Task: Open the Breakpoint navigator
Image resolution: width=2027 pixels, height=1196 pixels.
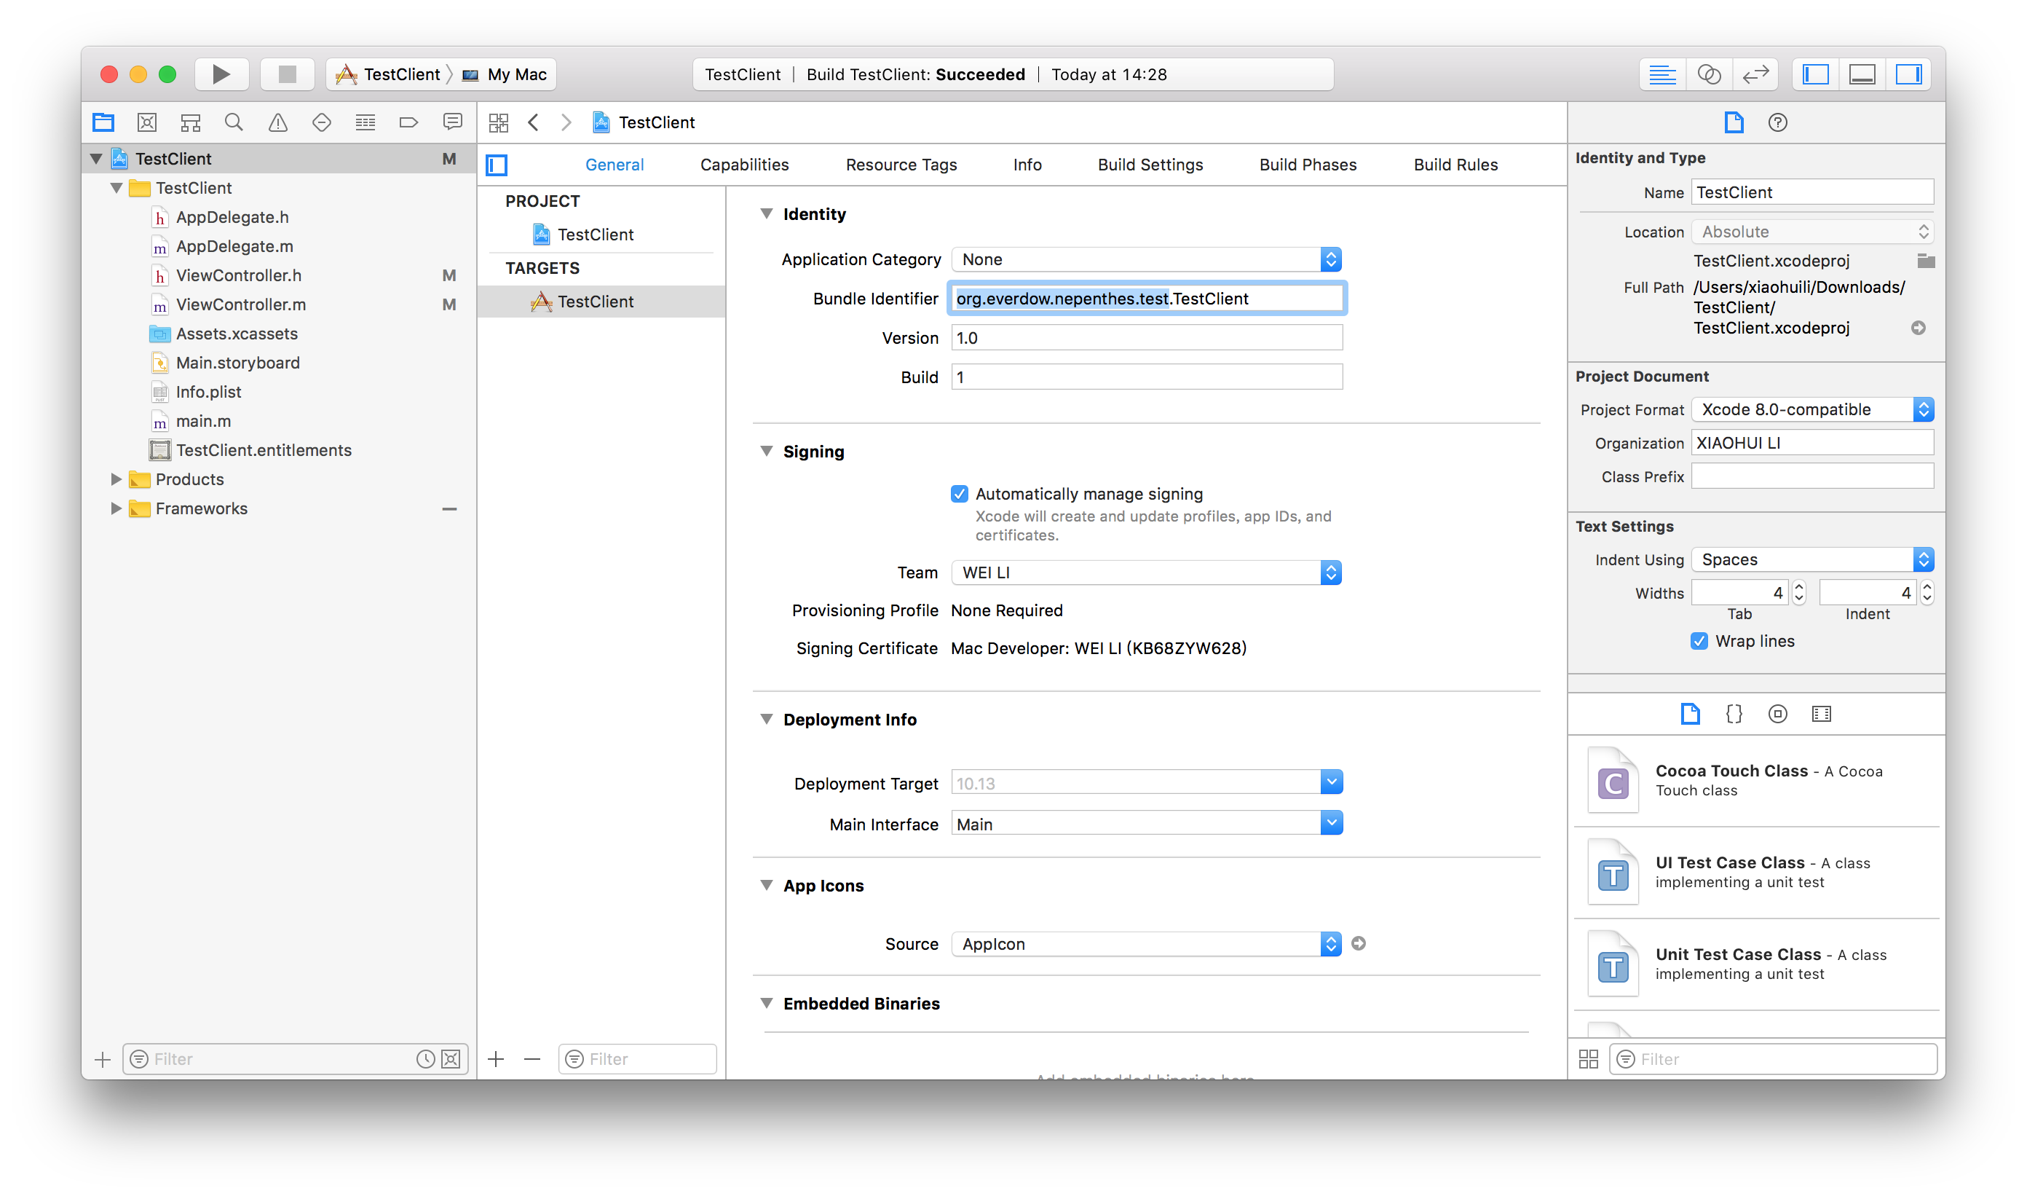Action: pos(408,122)
